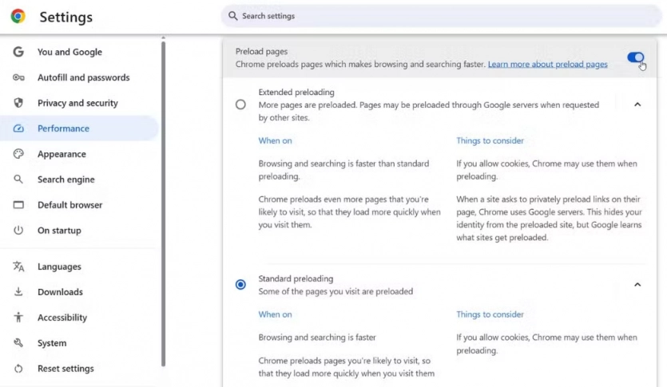Click the palette Appearance icon
The width and height of the screenshot is (667, 387).
click(x=18, y=154)
